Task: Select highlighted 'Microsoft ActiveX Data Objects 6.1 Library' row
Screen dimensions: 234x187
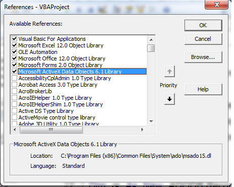Action: click(x=82, y=72)
